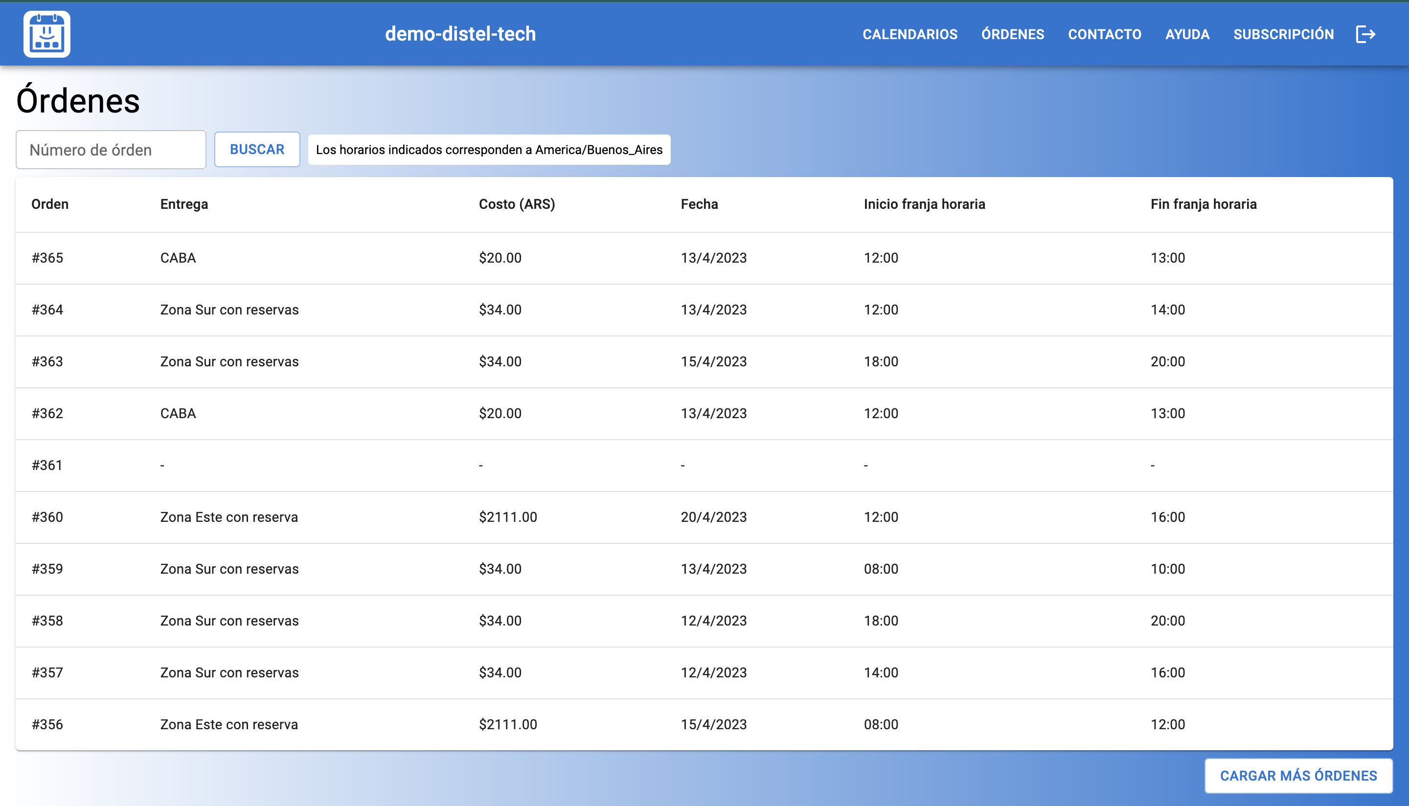
Task: Open the Ayuda menu item
Action: [1187, 34]
